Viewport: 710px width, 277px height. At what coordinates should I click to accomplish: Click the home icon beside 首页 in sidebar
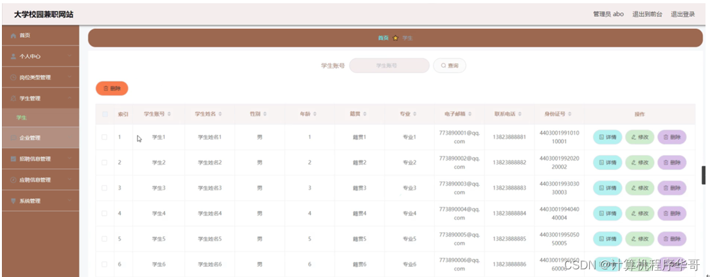tap(13, 36)
